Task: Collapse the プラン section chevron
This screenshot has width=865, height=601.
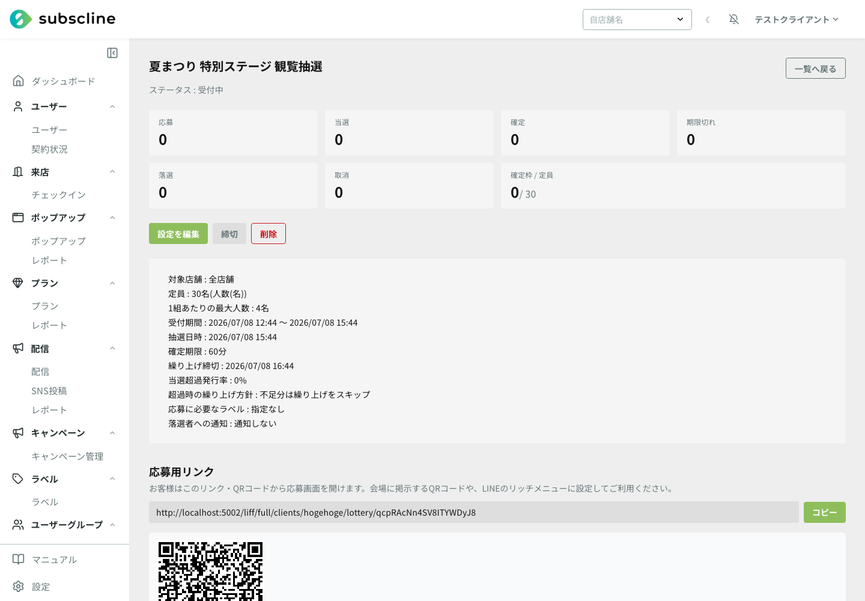Action: 112,283
